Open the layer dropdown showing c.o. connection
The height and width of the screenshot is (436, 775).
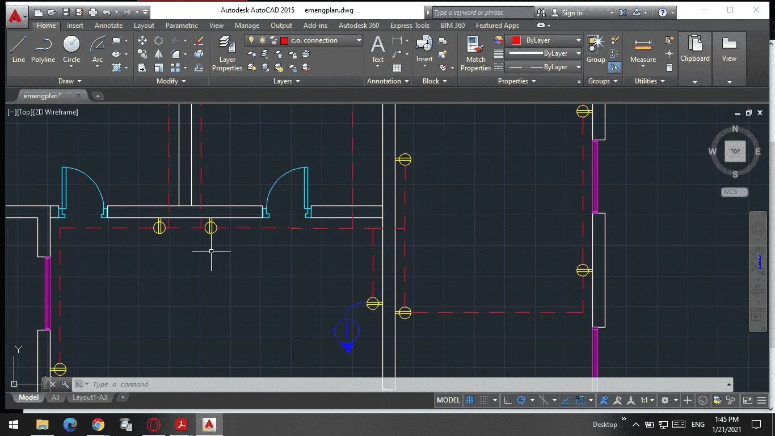[304, 40]
